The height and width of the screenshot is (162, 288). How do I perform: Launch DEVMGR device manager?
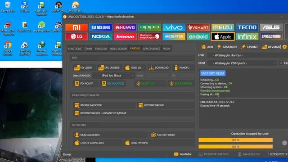pos(271,47)
